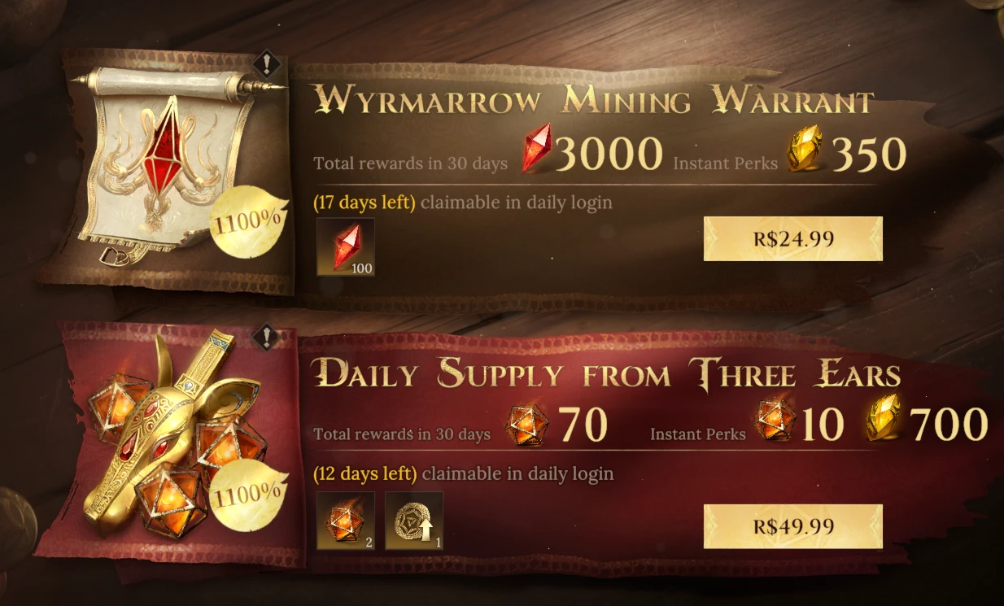Select the Wyrmarrow Mining Warrant title
1004x606 pixels.
click(594, 102)
